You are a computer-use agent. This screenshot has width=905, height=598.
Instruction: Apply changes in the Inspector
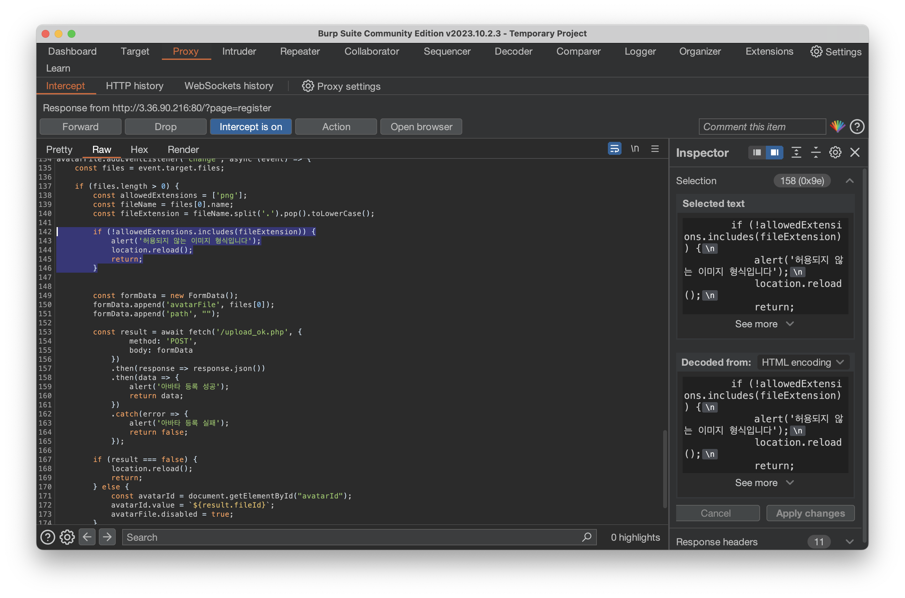pos(810,513)
